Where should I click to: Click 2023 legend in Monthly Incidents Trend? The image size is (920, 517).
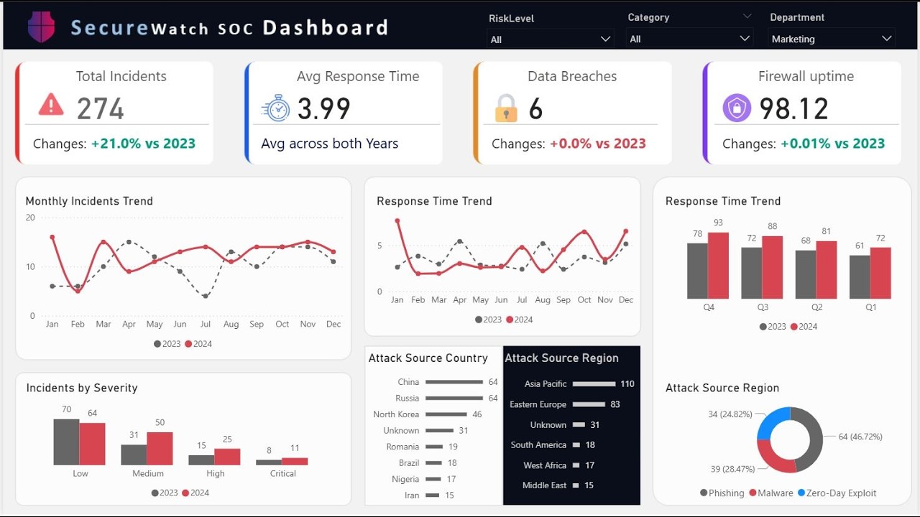167,344
